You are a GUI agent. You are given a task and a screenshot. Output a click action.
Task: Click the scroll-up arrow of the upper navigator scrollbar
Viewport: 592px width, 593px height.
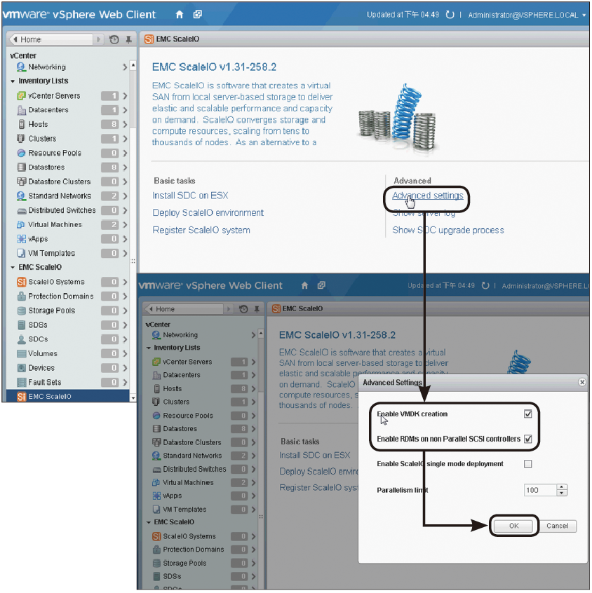[133, 65]
